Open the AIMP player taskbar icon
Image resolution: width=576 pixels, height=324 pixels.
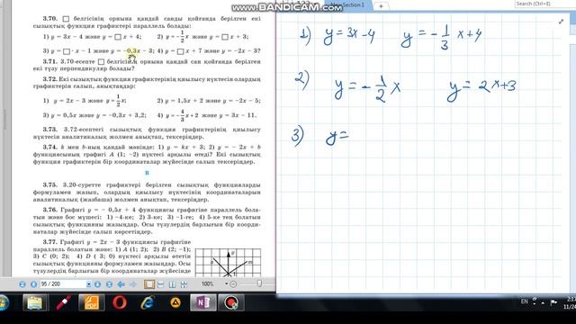175,302
